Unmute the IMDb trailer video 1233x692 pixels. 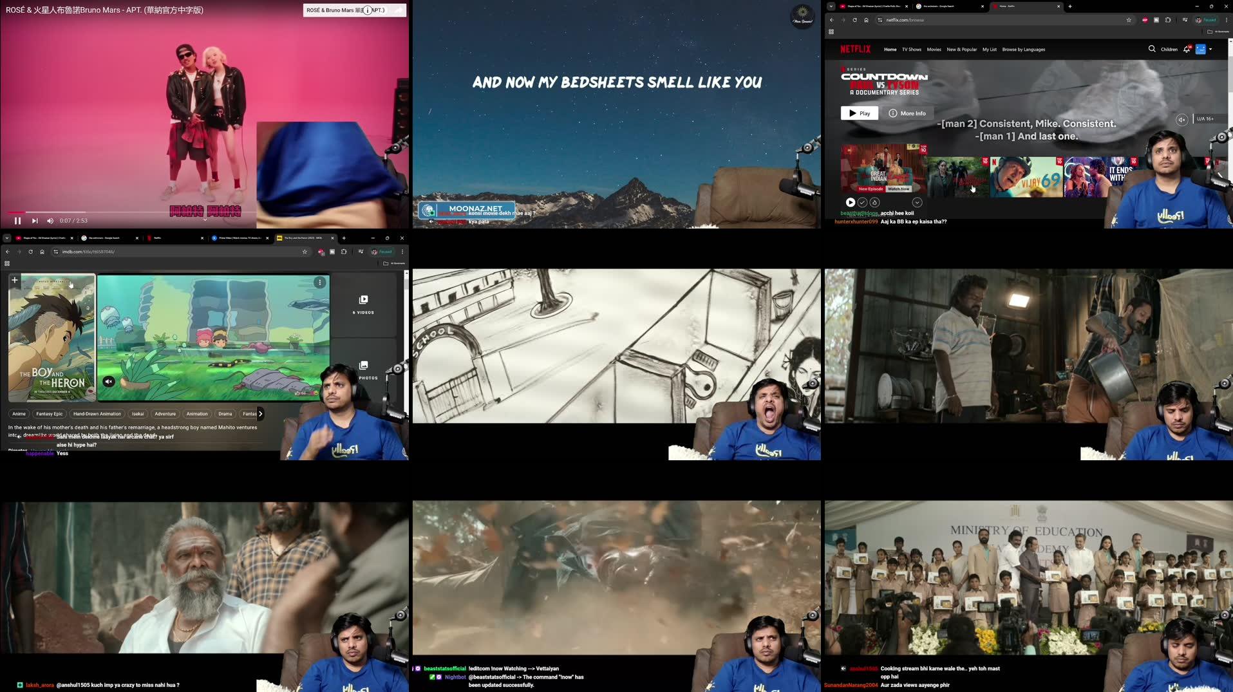[109, 382]
